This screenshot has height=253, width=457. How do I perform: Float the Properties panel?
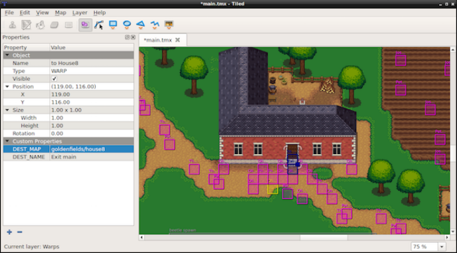127,37
